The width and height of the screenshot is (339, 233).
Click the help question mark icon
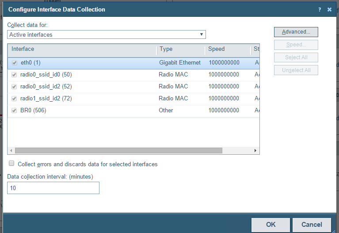320,10
